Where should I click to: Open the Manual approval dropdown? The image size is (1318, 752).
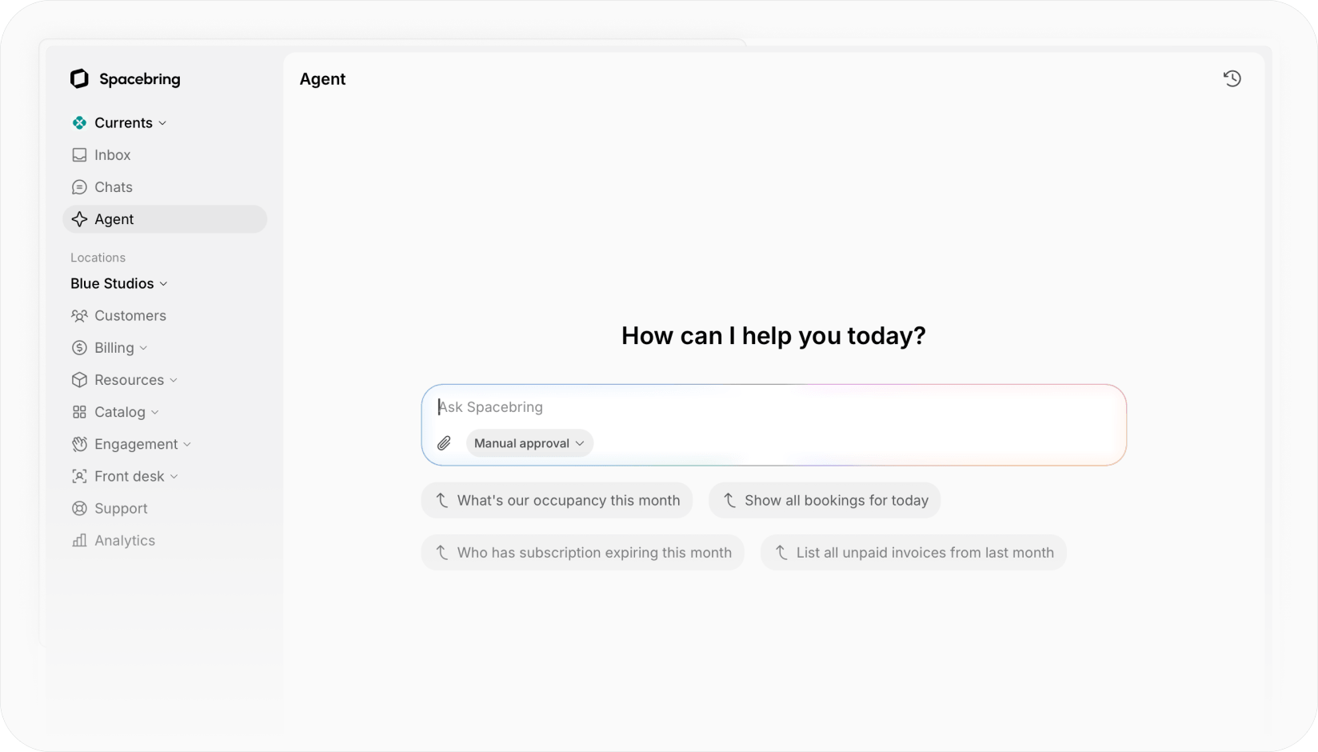(x=529, y=443)
